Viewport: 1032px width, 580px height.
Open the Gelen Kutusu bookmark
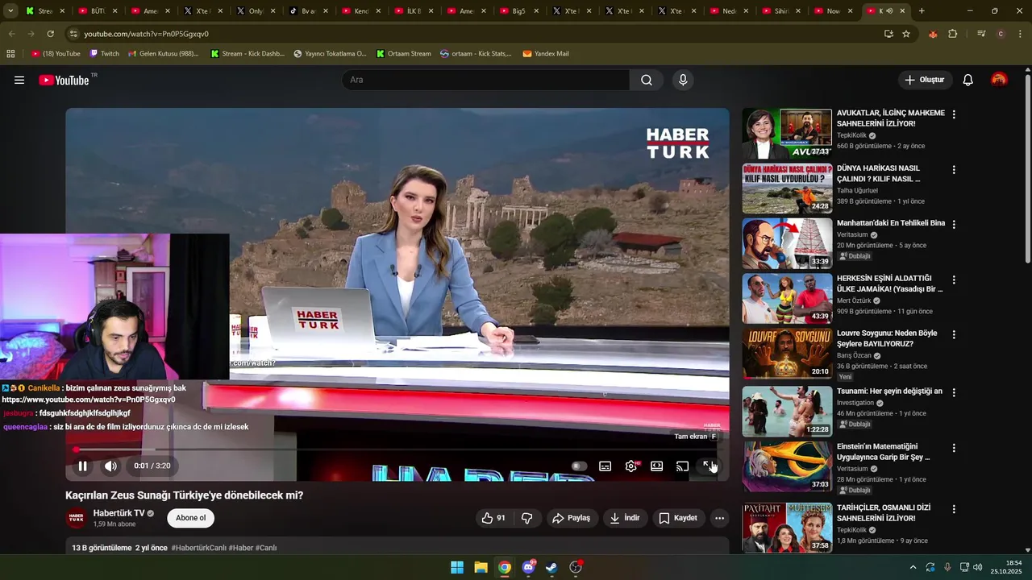(163, 54)
